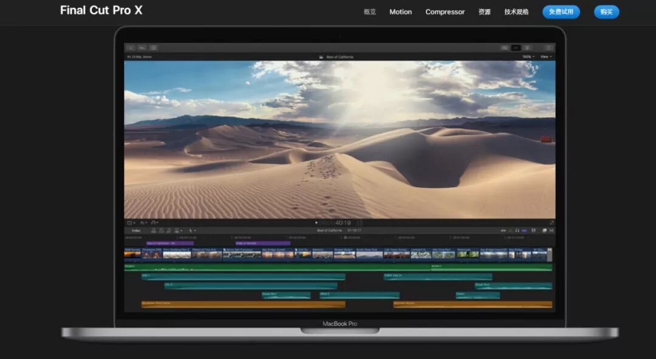Open the Compressor page link
Screen dimensions: 656x359
445,12
